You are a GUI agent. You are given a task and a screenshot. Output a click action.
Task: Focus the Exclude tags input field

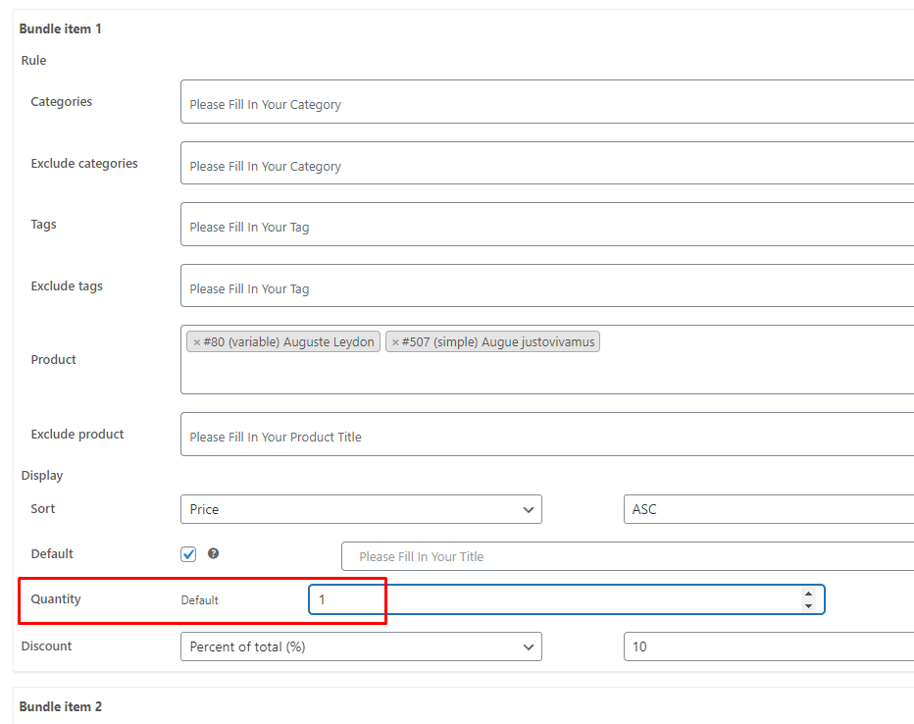[547, 285]
